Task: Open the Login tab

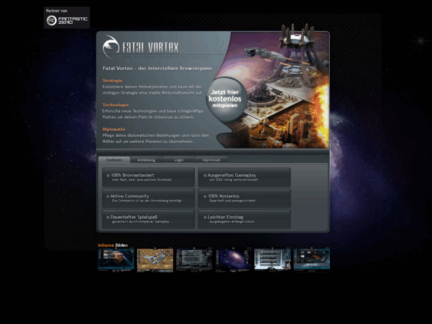Action: coord(179,160)
